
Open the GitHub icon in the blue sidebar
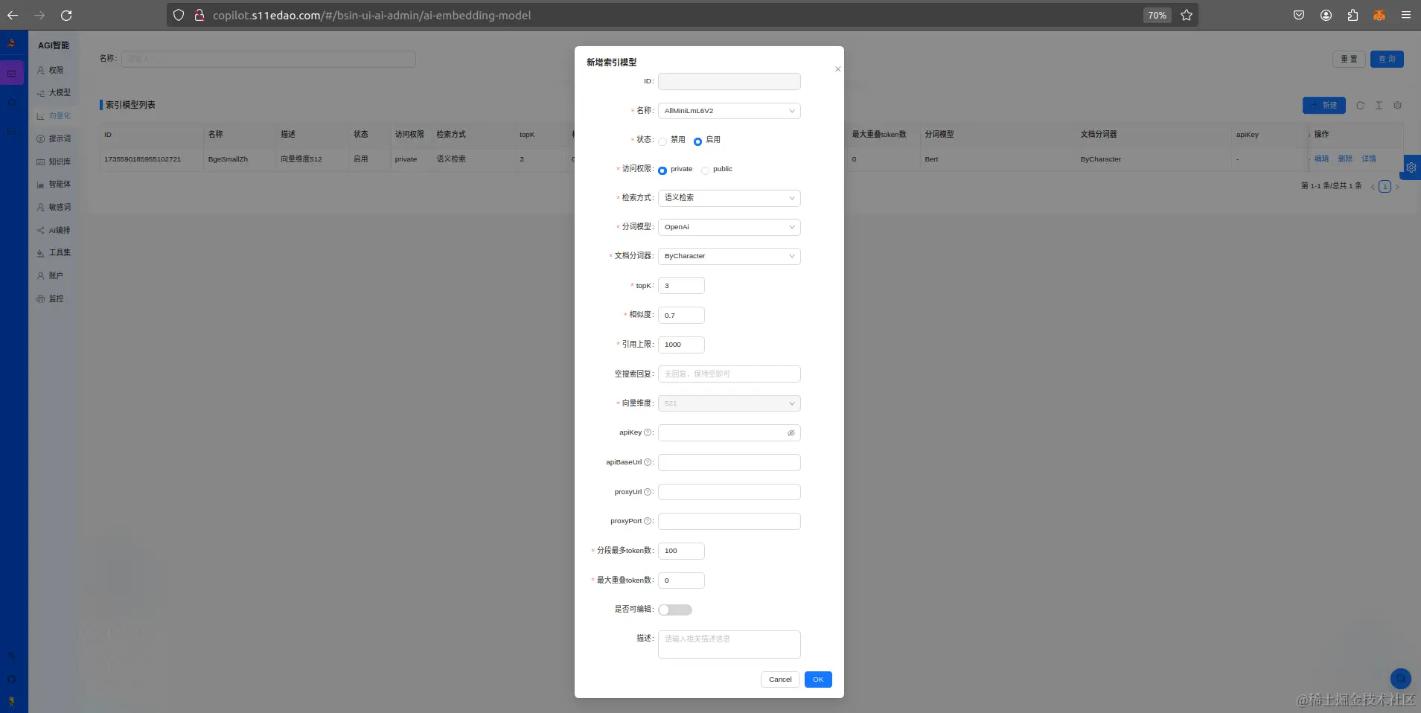point(11,679)
